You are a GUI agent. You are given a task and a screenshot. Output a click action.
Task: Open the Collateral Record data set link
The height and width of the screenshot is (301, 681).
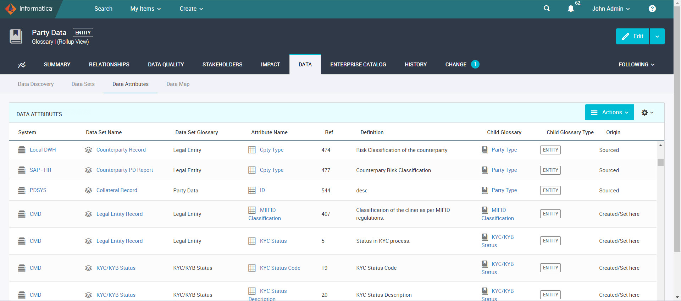117,190
